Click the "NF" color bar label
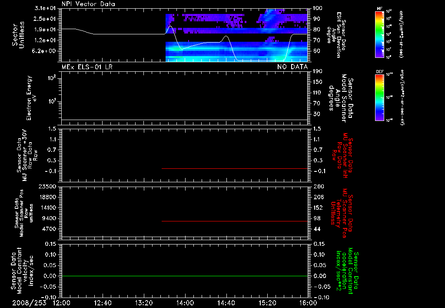Screen dimensions: 445x308 click(379, 9)
